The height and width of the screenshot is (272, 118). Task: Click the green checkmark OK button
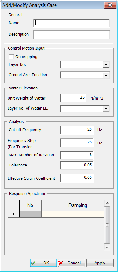pyautogui.click(x=44, y=263)
